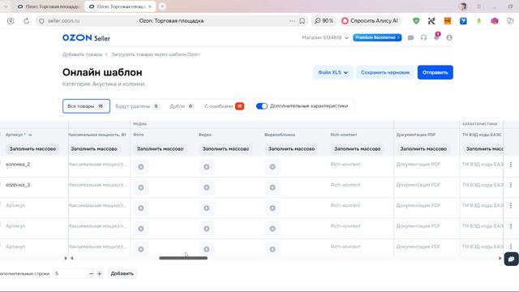Click the Добавить rows button
519x292 pixels.
[122, 274]
